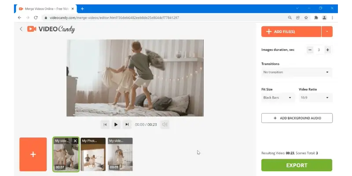352x176 pixels.
Task: Expand the Fit Size dropdown
Action: click(x=278, y=98)
